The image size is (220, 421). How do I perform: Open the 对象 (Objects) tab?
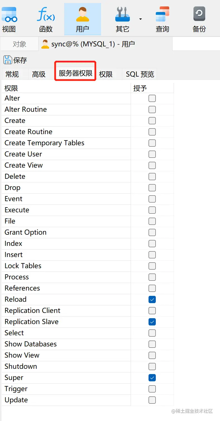pyautogui.click(x=20, y=44)
